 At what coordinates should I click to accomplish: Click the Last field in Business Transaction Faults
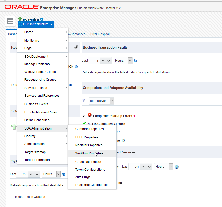94,61
